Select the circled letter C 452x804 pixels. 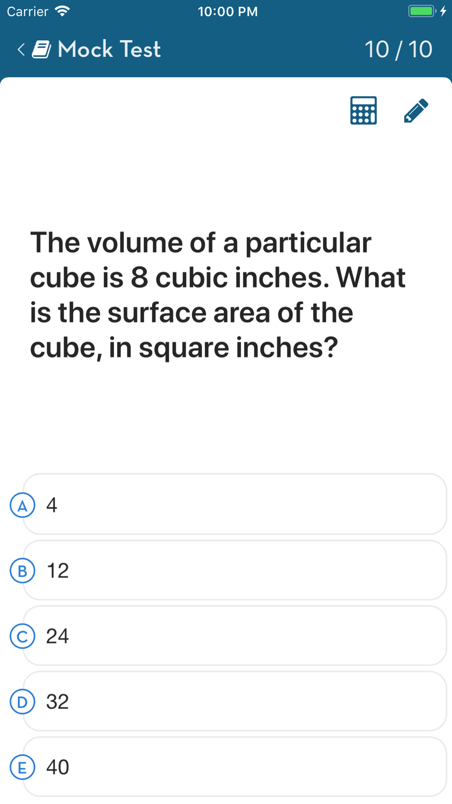pos(22,636)
